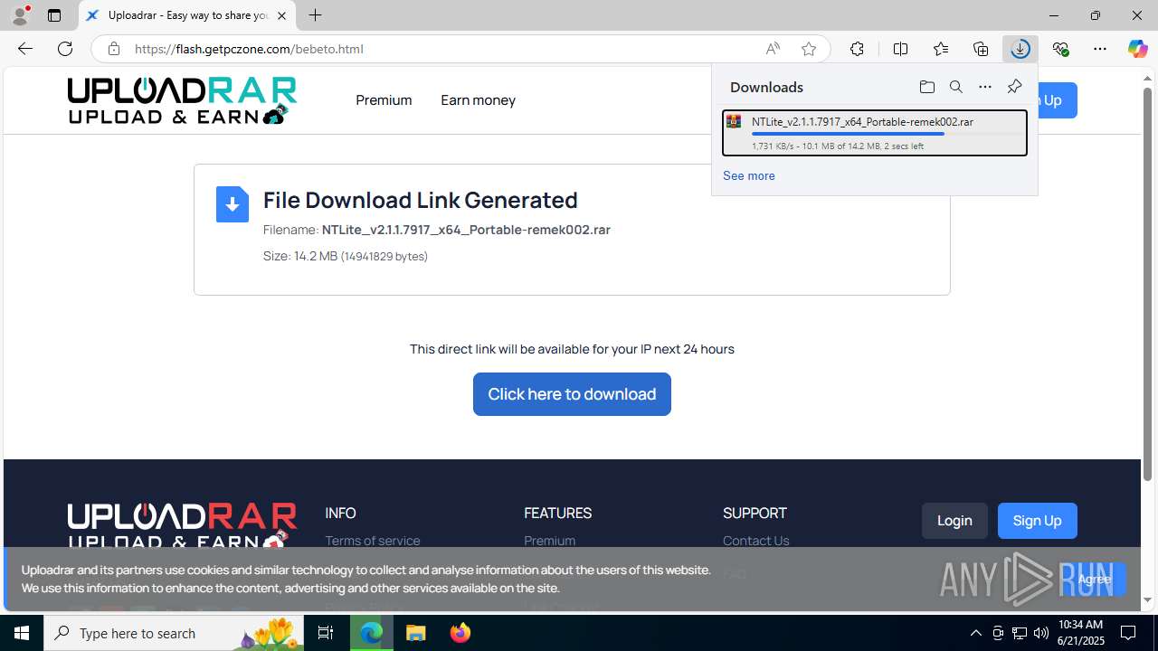Refresh the current page
Image resolution: width=1158 pixels, height=651 pixels.
(x=65, y=49)
